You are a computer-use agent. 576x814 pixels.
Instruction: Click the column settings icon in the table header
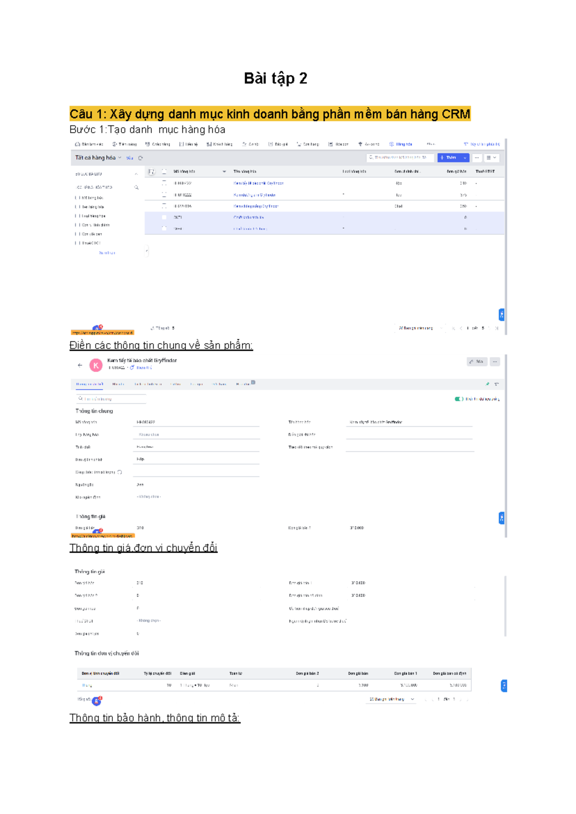pos(151,172)
